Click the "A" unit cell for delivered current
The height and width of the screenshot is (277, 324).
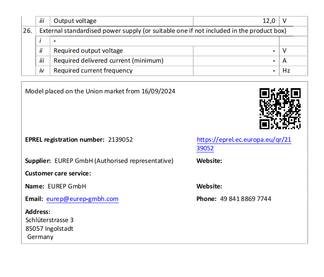pos(293,60)
